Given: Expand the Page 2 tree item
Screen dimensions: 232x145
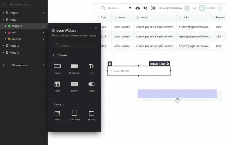Looking at the screenshot, I should [x=3, y=46].
